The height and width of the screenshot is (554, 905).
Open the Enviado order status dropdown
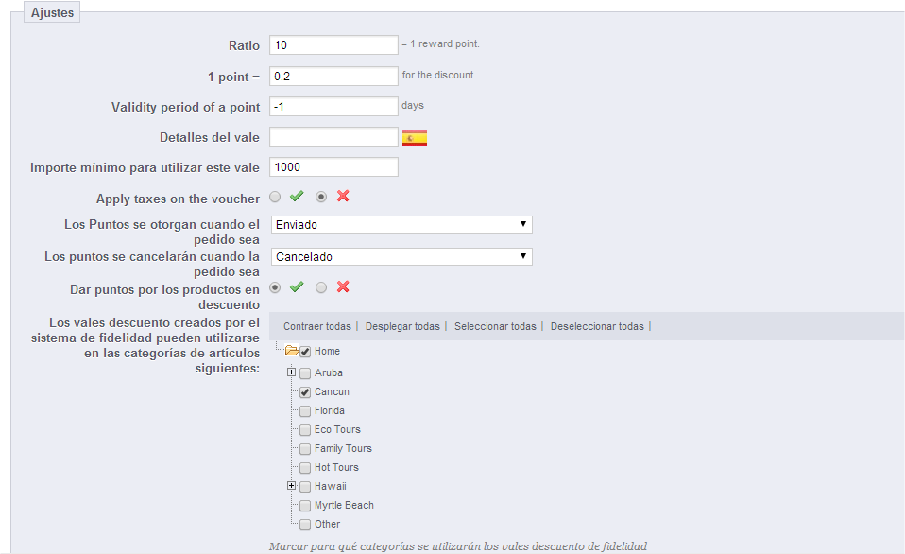[x=401, y=225]
